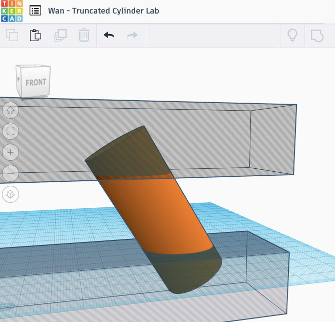
Task: Redo the last undone action
Action: point(133,35)
